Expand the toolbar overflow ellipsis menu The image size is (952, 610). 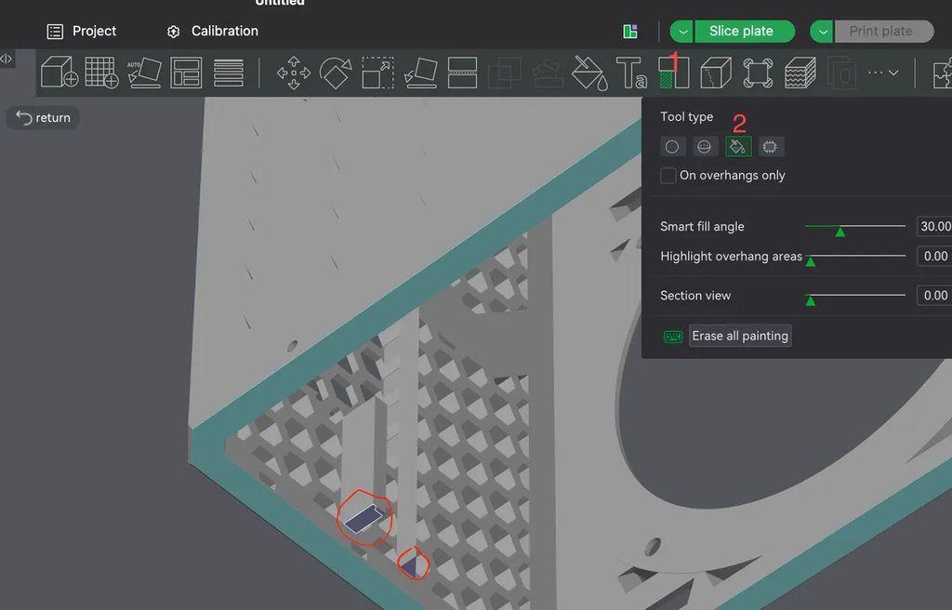click(x=882, y=73)
